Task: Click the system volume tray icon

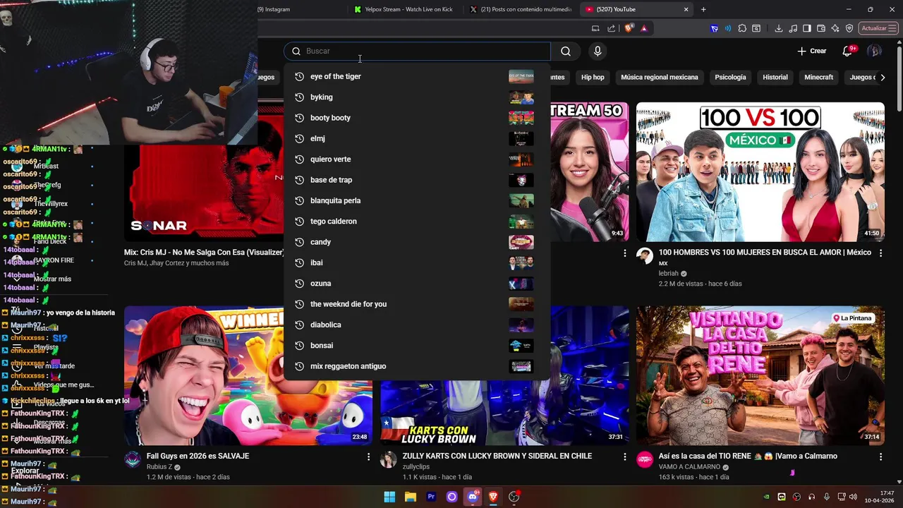Action: click(x=853, y=497)
